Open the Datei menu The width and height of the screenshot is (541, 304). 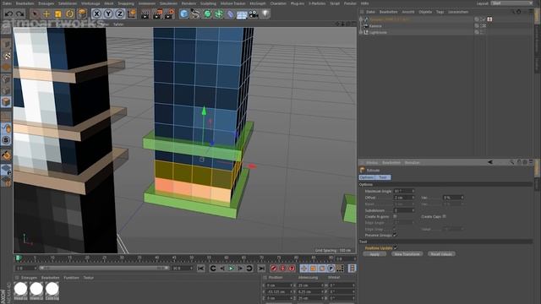[x=7, y=3]
